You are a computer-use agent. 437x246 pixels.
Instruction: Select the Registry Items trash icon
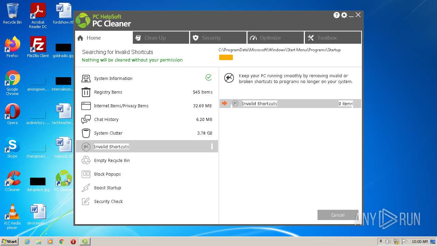coord(86,92)
